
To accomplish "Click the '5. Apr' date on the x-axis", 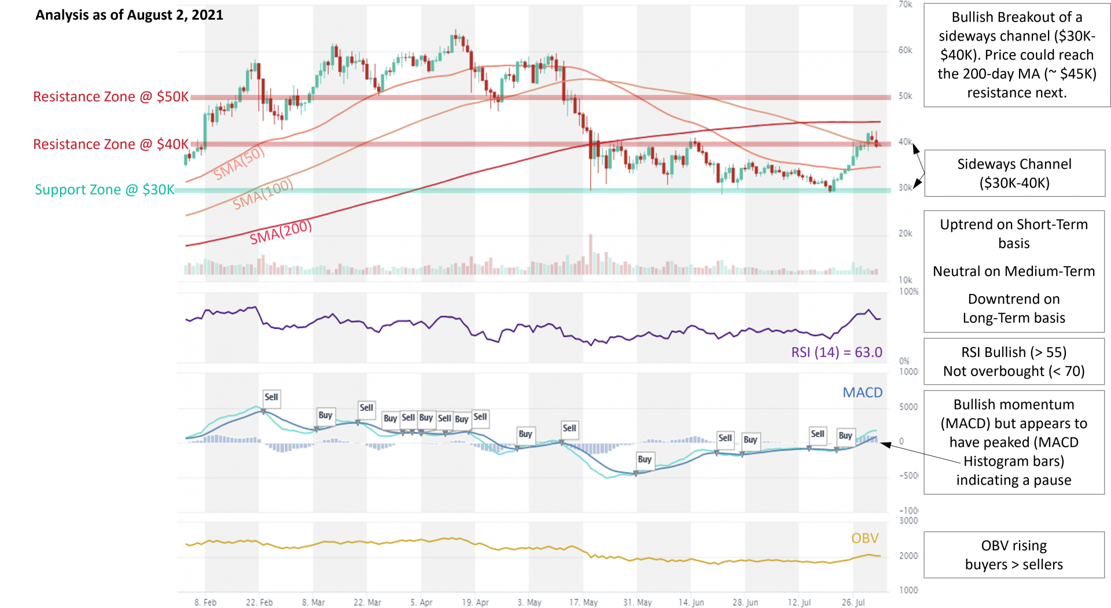I will (x=421, y=602).
